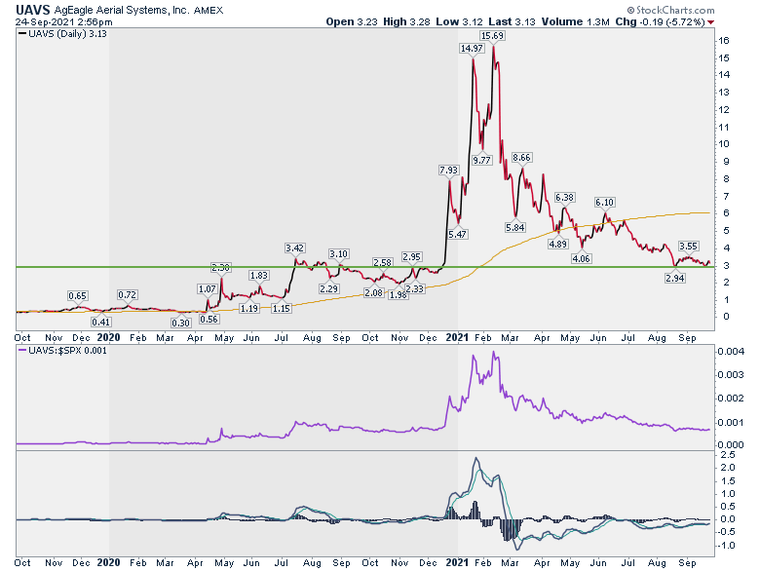The height and width of the screenshot is (571, 760).
Task: Click the Open 3.23 header value
Action: (352, 21)
